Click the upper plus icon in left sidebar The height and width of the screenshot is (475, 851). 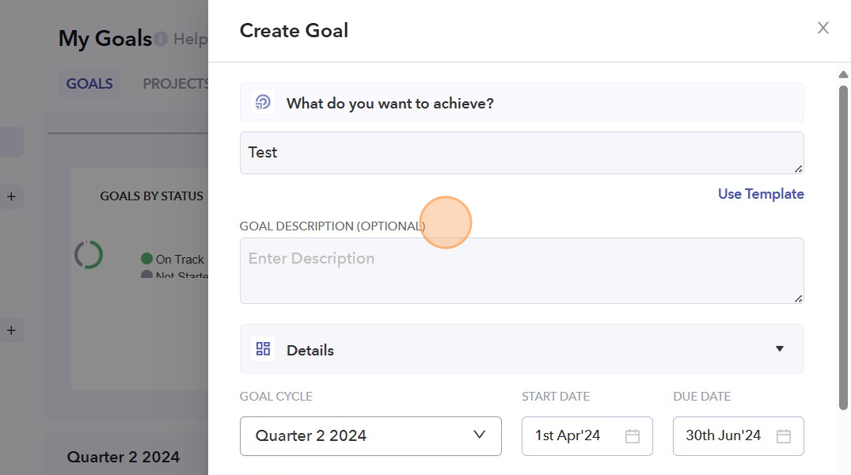tap(11, 196)
